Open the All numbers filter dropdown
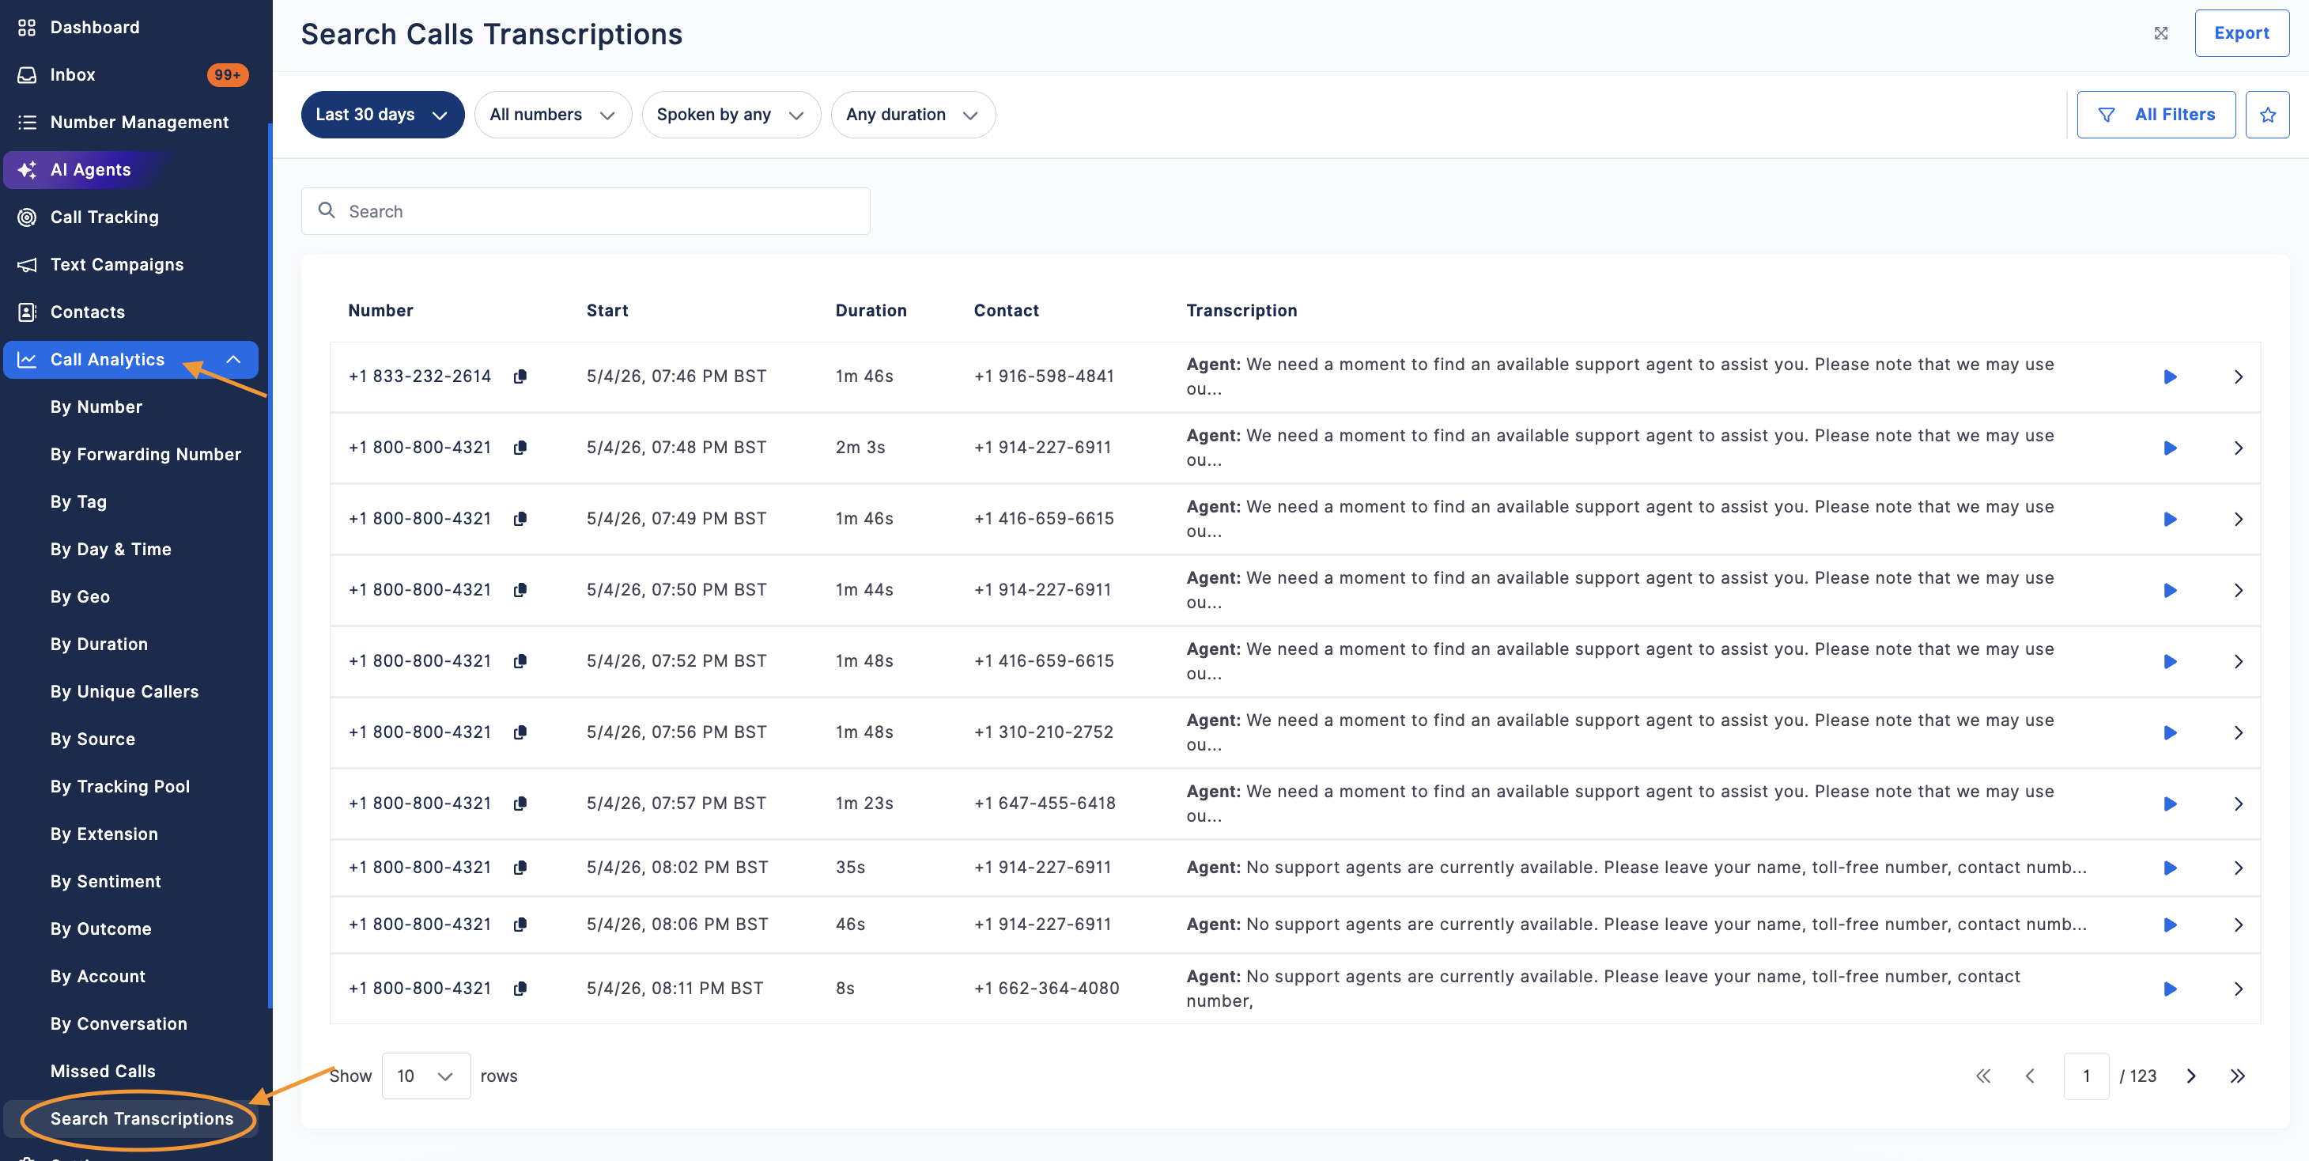 click(553, 115)
